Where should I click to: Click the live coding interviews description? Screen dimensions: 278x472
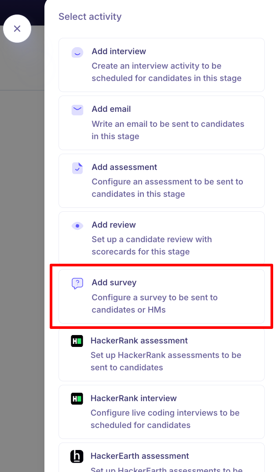(x=165, y=419)
